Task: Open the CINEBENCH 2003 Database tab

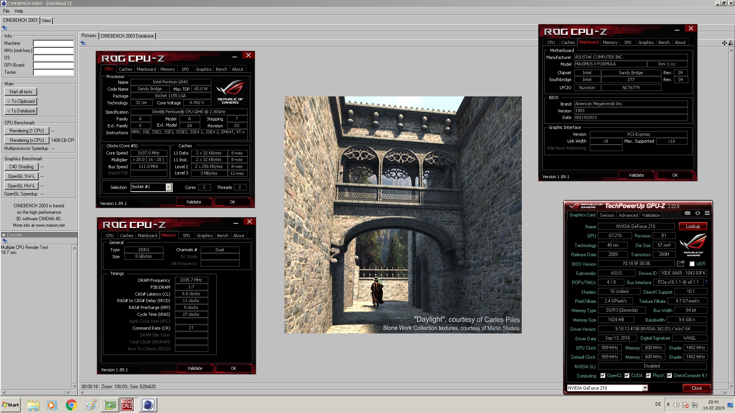Action: coord(127,36)
